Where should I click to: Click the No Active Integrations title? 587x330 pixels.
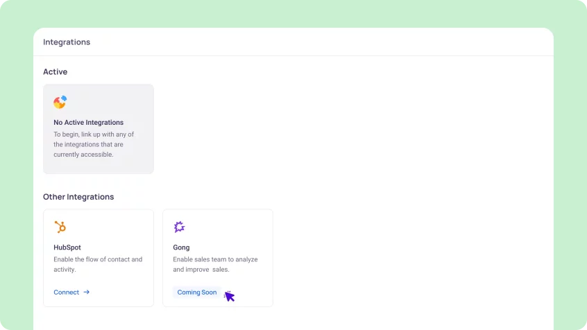click(x=88, y=122)
